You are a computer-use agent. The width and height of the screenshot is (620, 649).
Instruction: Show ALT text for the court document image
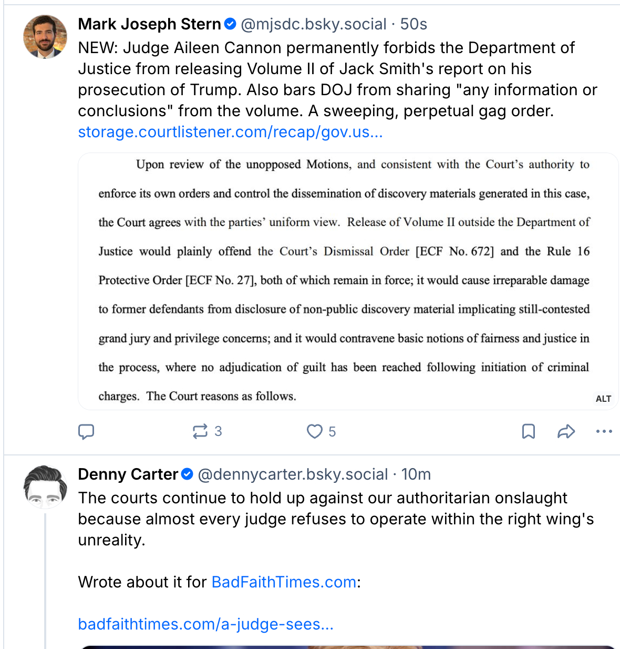603,399
